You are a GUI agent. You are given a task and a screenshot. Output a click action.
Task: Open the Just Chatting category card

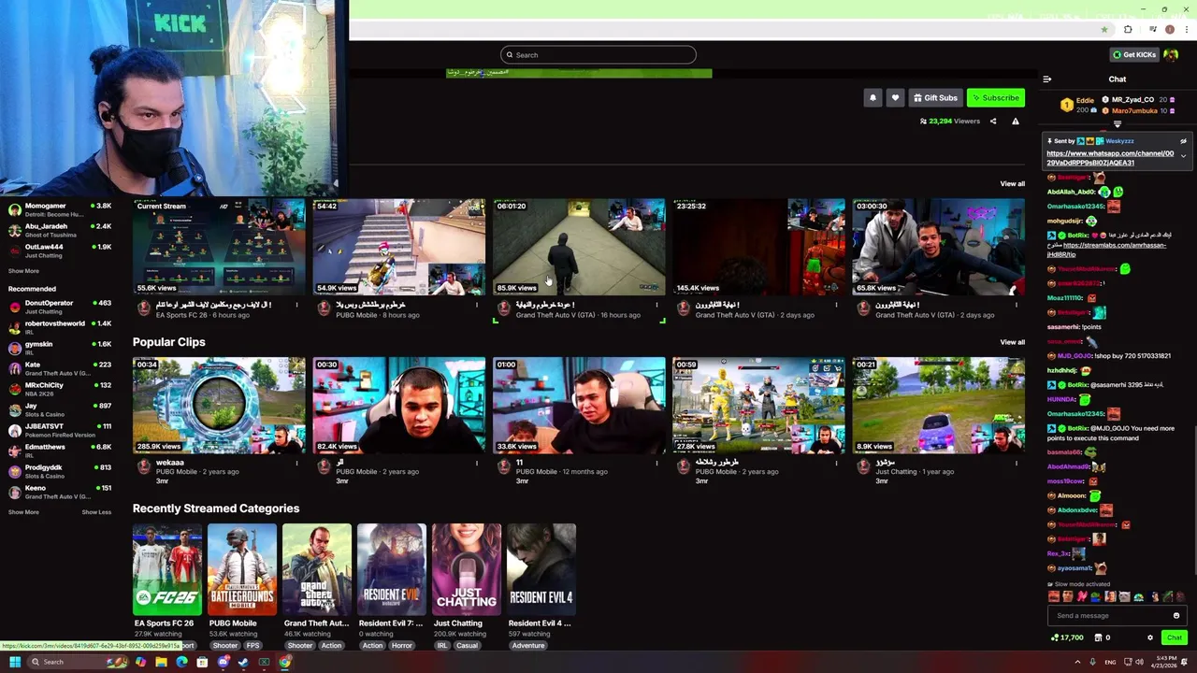pyautogui.click(x=467, y=568)
